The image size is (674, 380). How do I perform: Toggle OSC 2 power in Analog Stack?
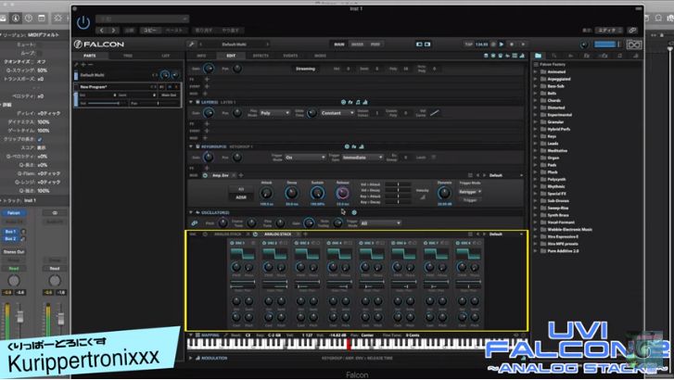264,243
